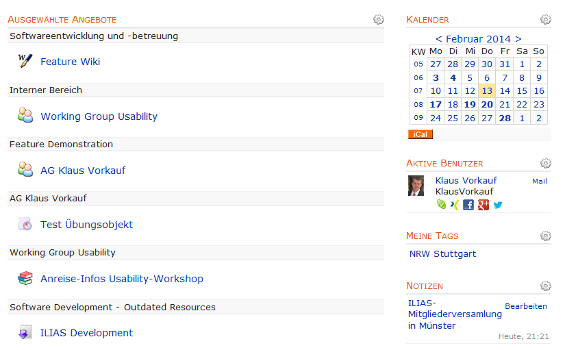Image resolution: width=565 pixels, height=350 pixels.
Task: Click the green chat icon under Klaus Vorkauf
Action: pos(441,205)
